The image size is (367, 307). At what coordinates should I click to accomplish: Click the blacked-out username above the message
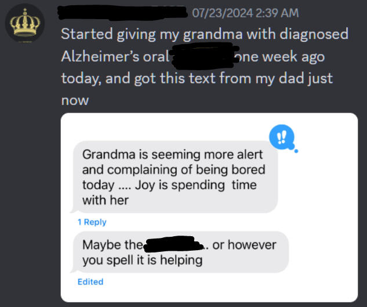(x=124, y=11)
